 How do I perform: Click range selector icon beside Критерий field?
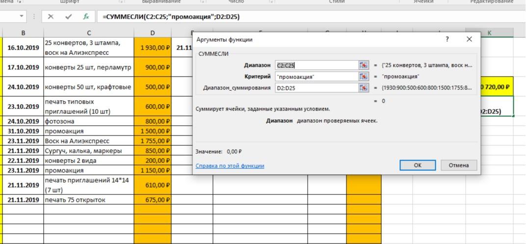pyautogui.click(x=364, y=77)
